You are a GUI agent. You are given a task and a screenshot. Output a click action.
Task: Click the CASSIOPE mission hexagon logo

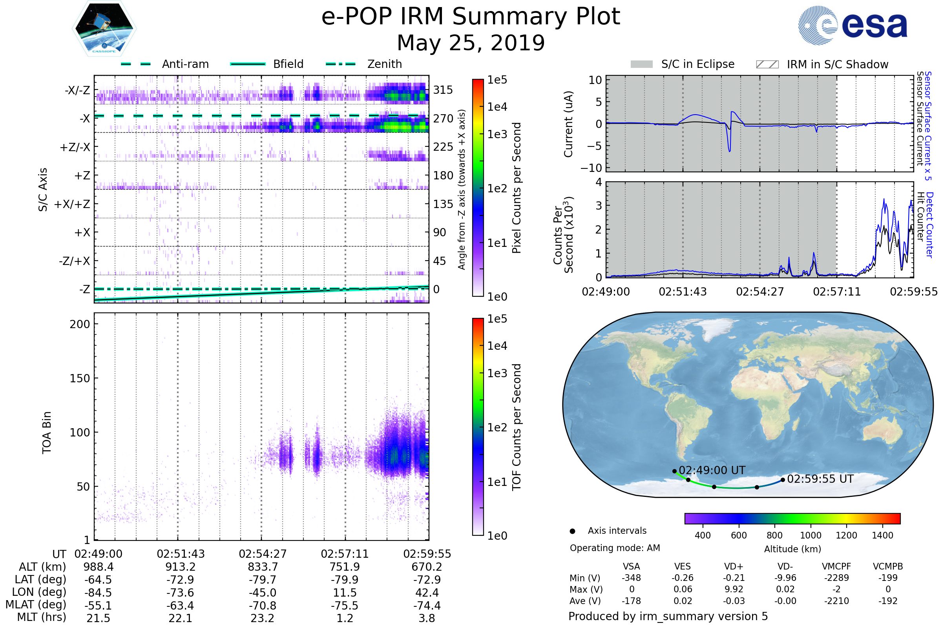pyautogui.click(x=104, y=29)
